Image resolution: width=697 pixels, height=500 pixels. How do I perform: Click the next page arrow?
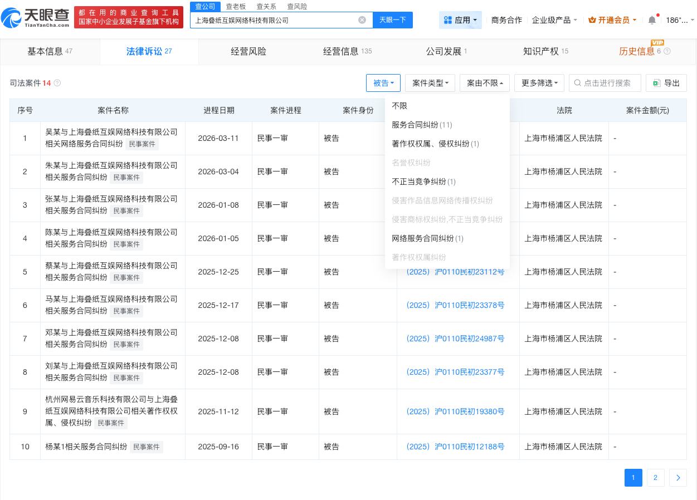[678, 478]
